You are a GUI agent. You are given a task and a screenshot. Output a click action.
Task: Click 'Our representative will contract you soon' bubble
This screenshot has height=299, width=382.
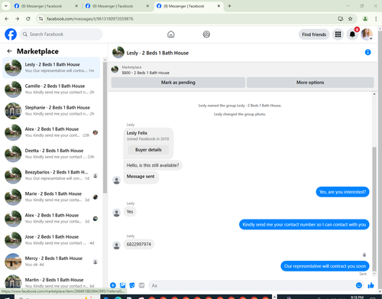[325, 266]
